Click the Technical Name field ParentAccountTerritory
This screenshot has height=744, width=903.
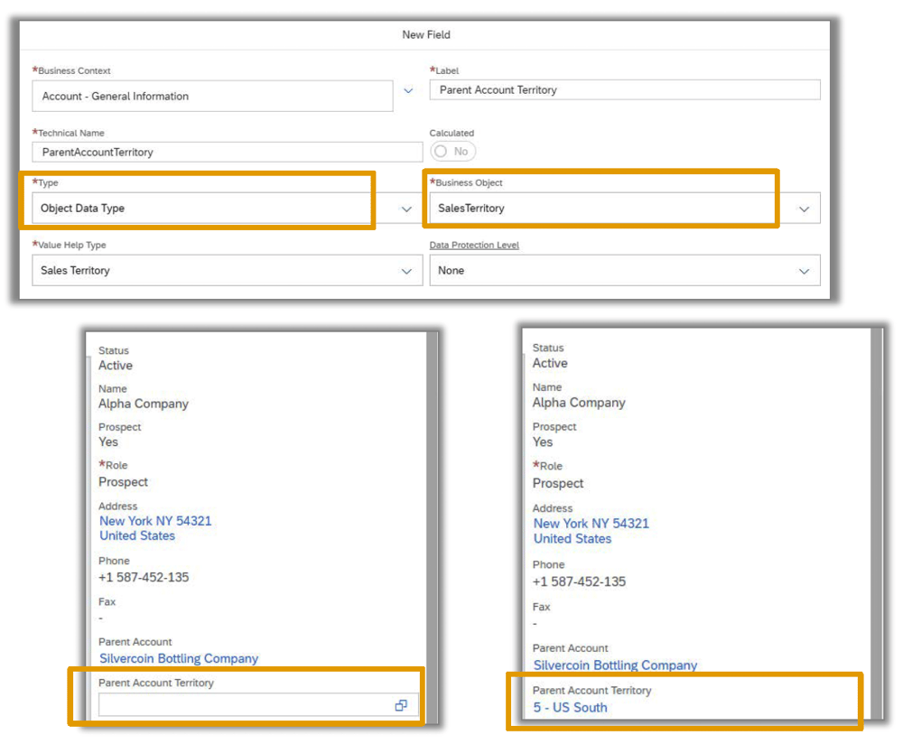(228, 152)
